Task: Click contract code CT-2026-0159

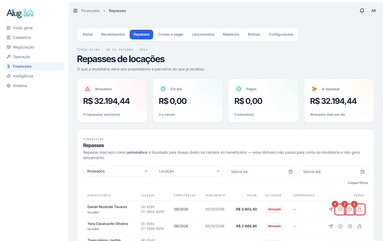Action: [153, 212]
